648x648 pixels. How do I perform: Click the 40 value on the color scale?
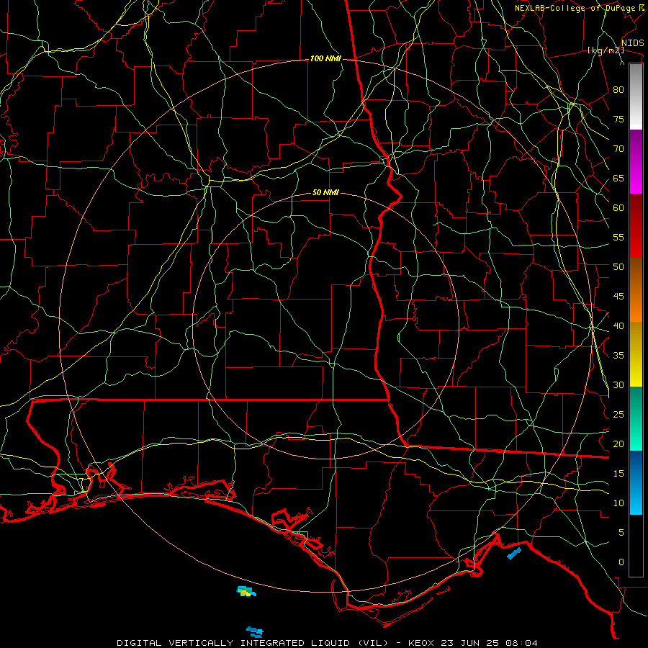pos(618,326)
